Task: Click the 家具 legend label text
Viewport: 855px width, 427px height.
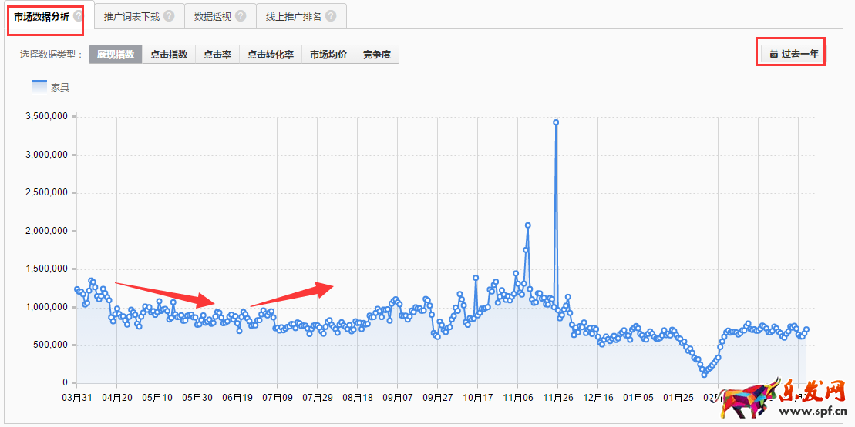Action: (60, 88)
